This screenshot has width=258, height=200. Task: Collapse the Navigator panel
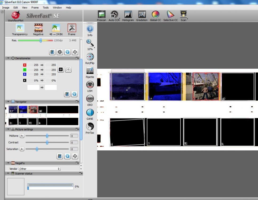click(x=8, y=102)
